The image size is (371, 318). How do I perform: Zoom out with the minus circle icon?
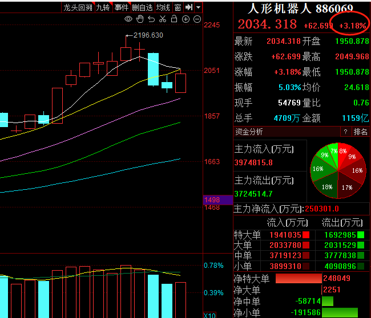tap(197, 19)
